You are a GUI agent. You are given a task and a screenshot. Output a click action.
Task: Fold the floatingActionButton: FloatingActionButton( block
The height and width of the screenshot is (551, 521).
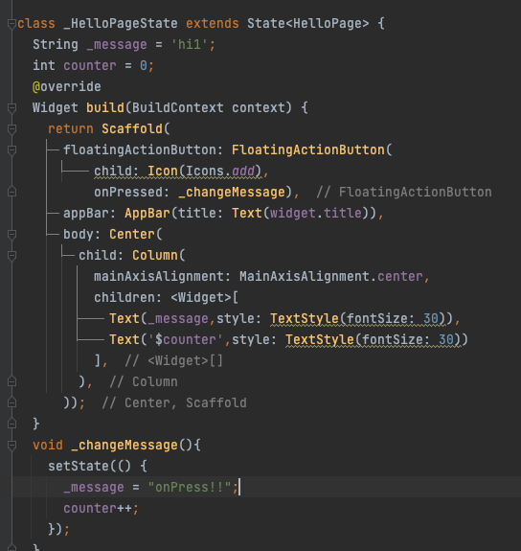pos(11,150)
